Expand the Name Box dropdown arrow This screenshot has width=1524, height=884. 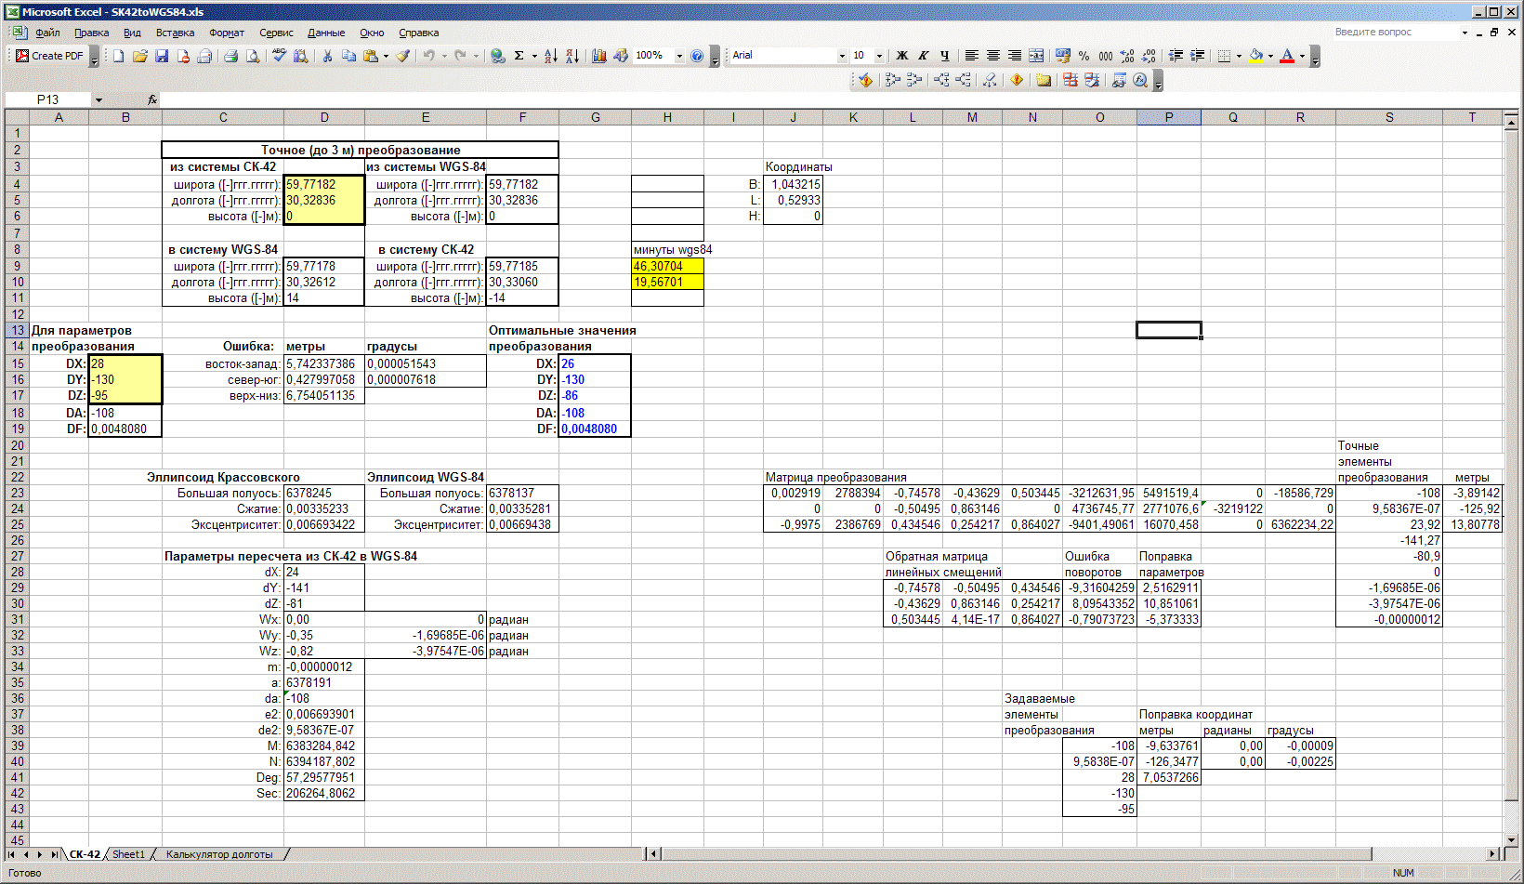[x=99, y=99]
